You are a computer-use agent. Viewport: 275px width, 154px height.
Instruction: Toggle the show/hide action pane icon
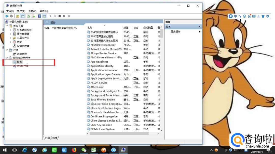click(x=44, y=16)
